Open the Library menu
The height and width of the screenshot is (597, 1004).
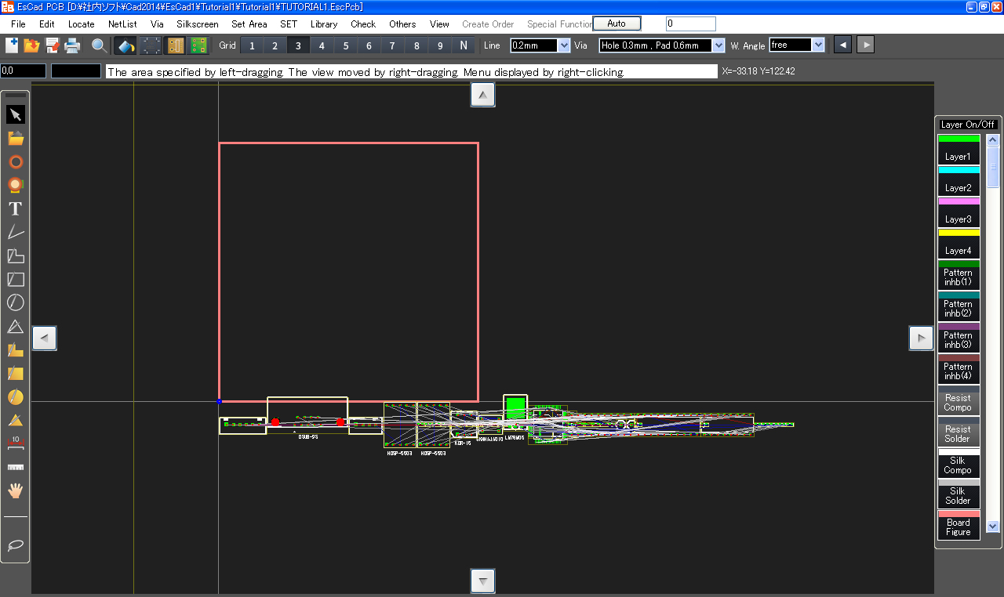[324, 24]
